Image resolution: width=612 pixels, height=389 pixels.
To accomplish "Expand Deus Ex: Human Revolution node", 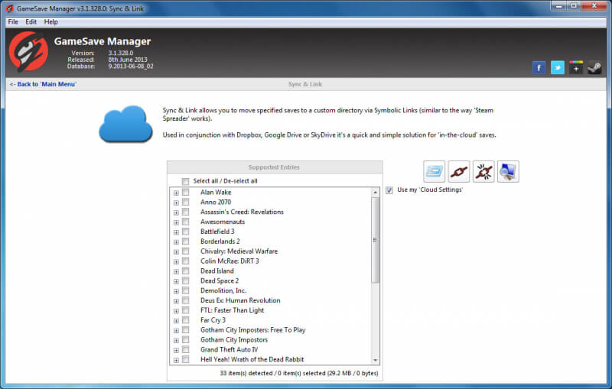I will click(176, 301).
